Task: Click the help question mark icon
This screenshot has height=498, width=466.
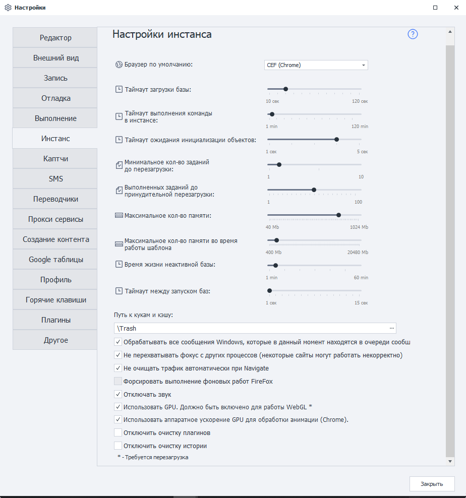Action: [x=413, y=34]
